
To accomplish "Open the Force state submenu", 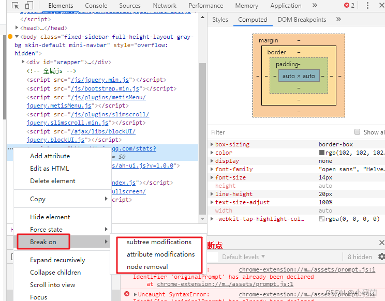I will pos(63,229).
